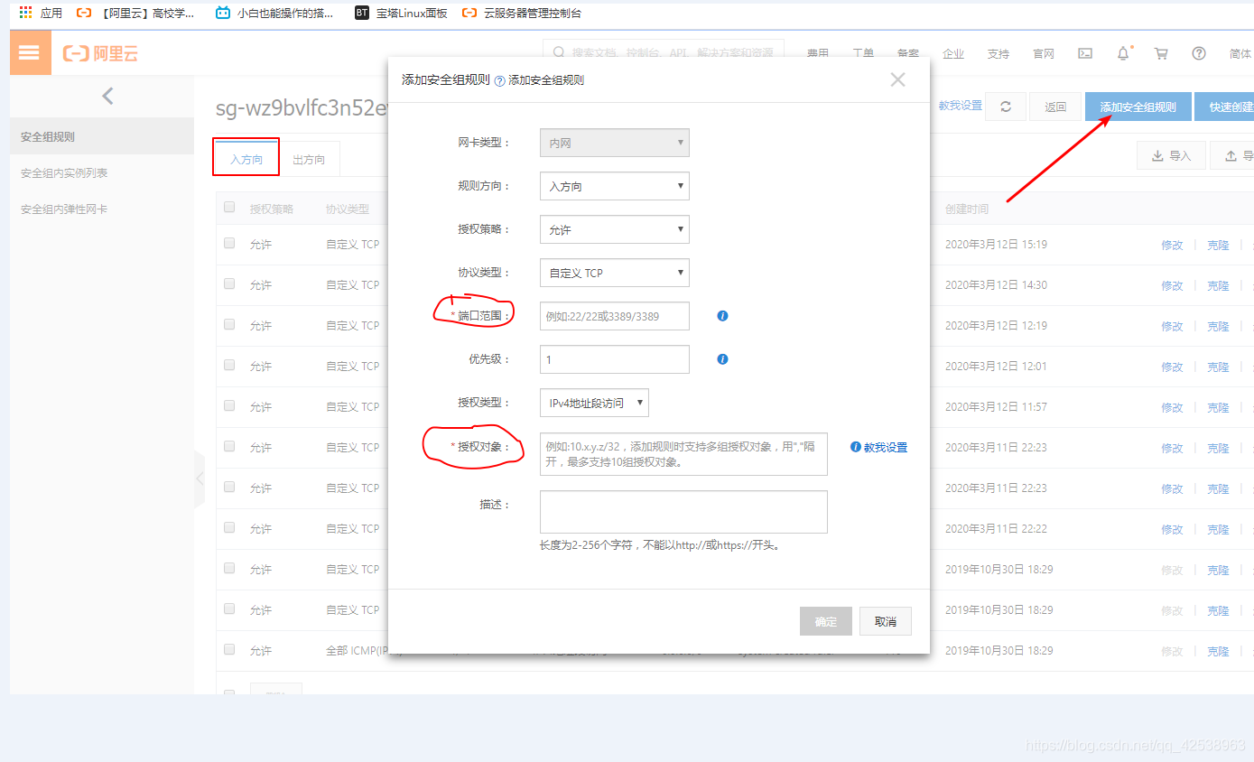Open the 企业 header menu
Viewport: 1254px width, 762px height.
coord(953,54)
